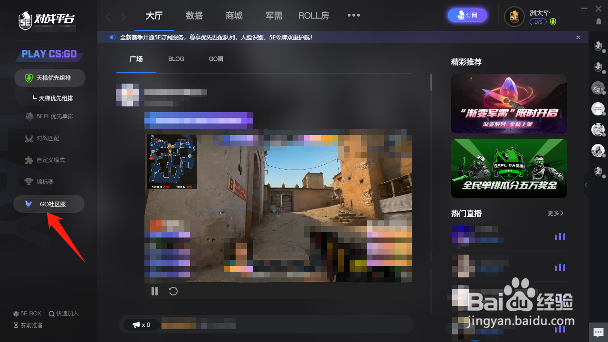Click the crossed-swords icon for 对战匹配
Image resolution: width=608 pixels, height=342 pixels.
tap(29, 138)
